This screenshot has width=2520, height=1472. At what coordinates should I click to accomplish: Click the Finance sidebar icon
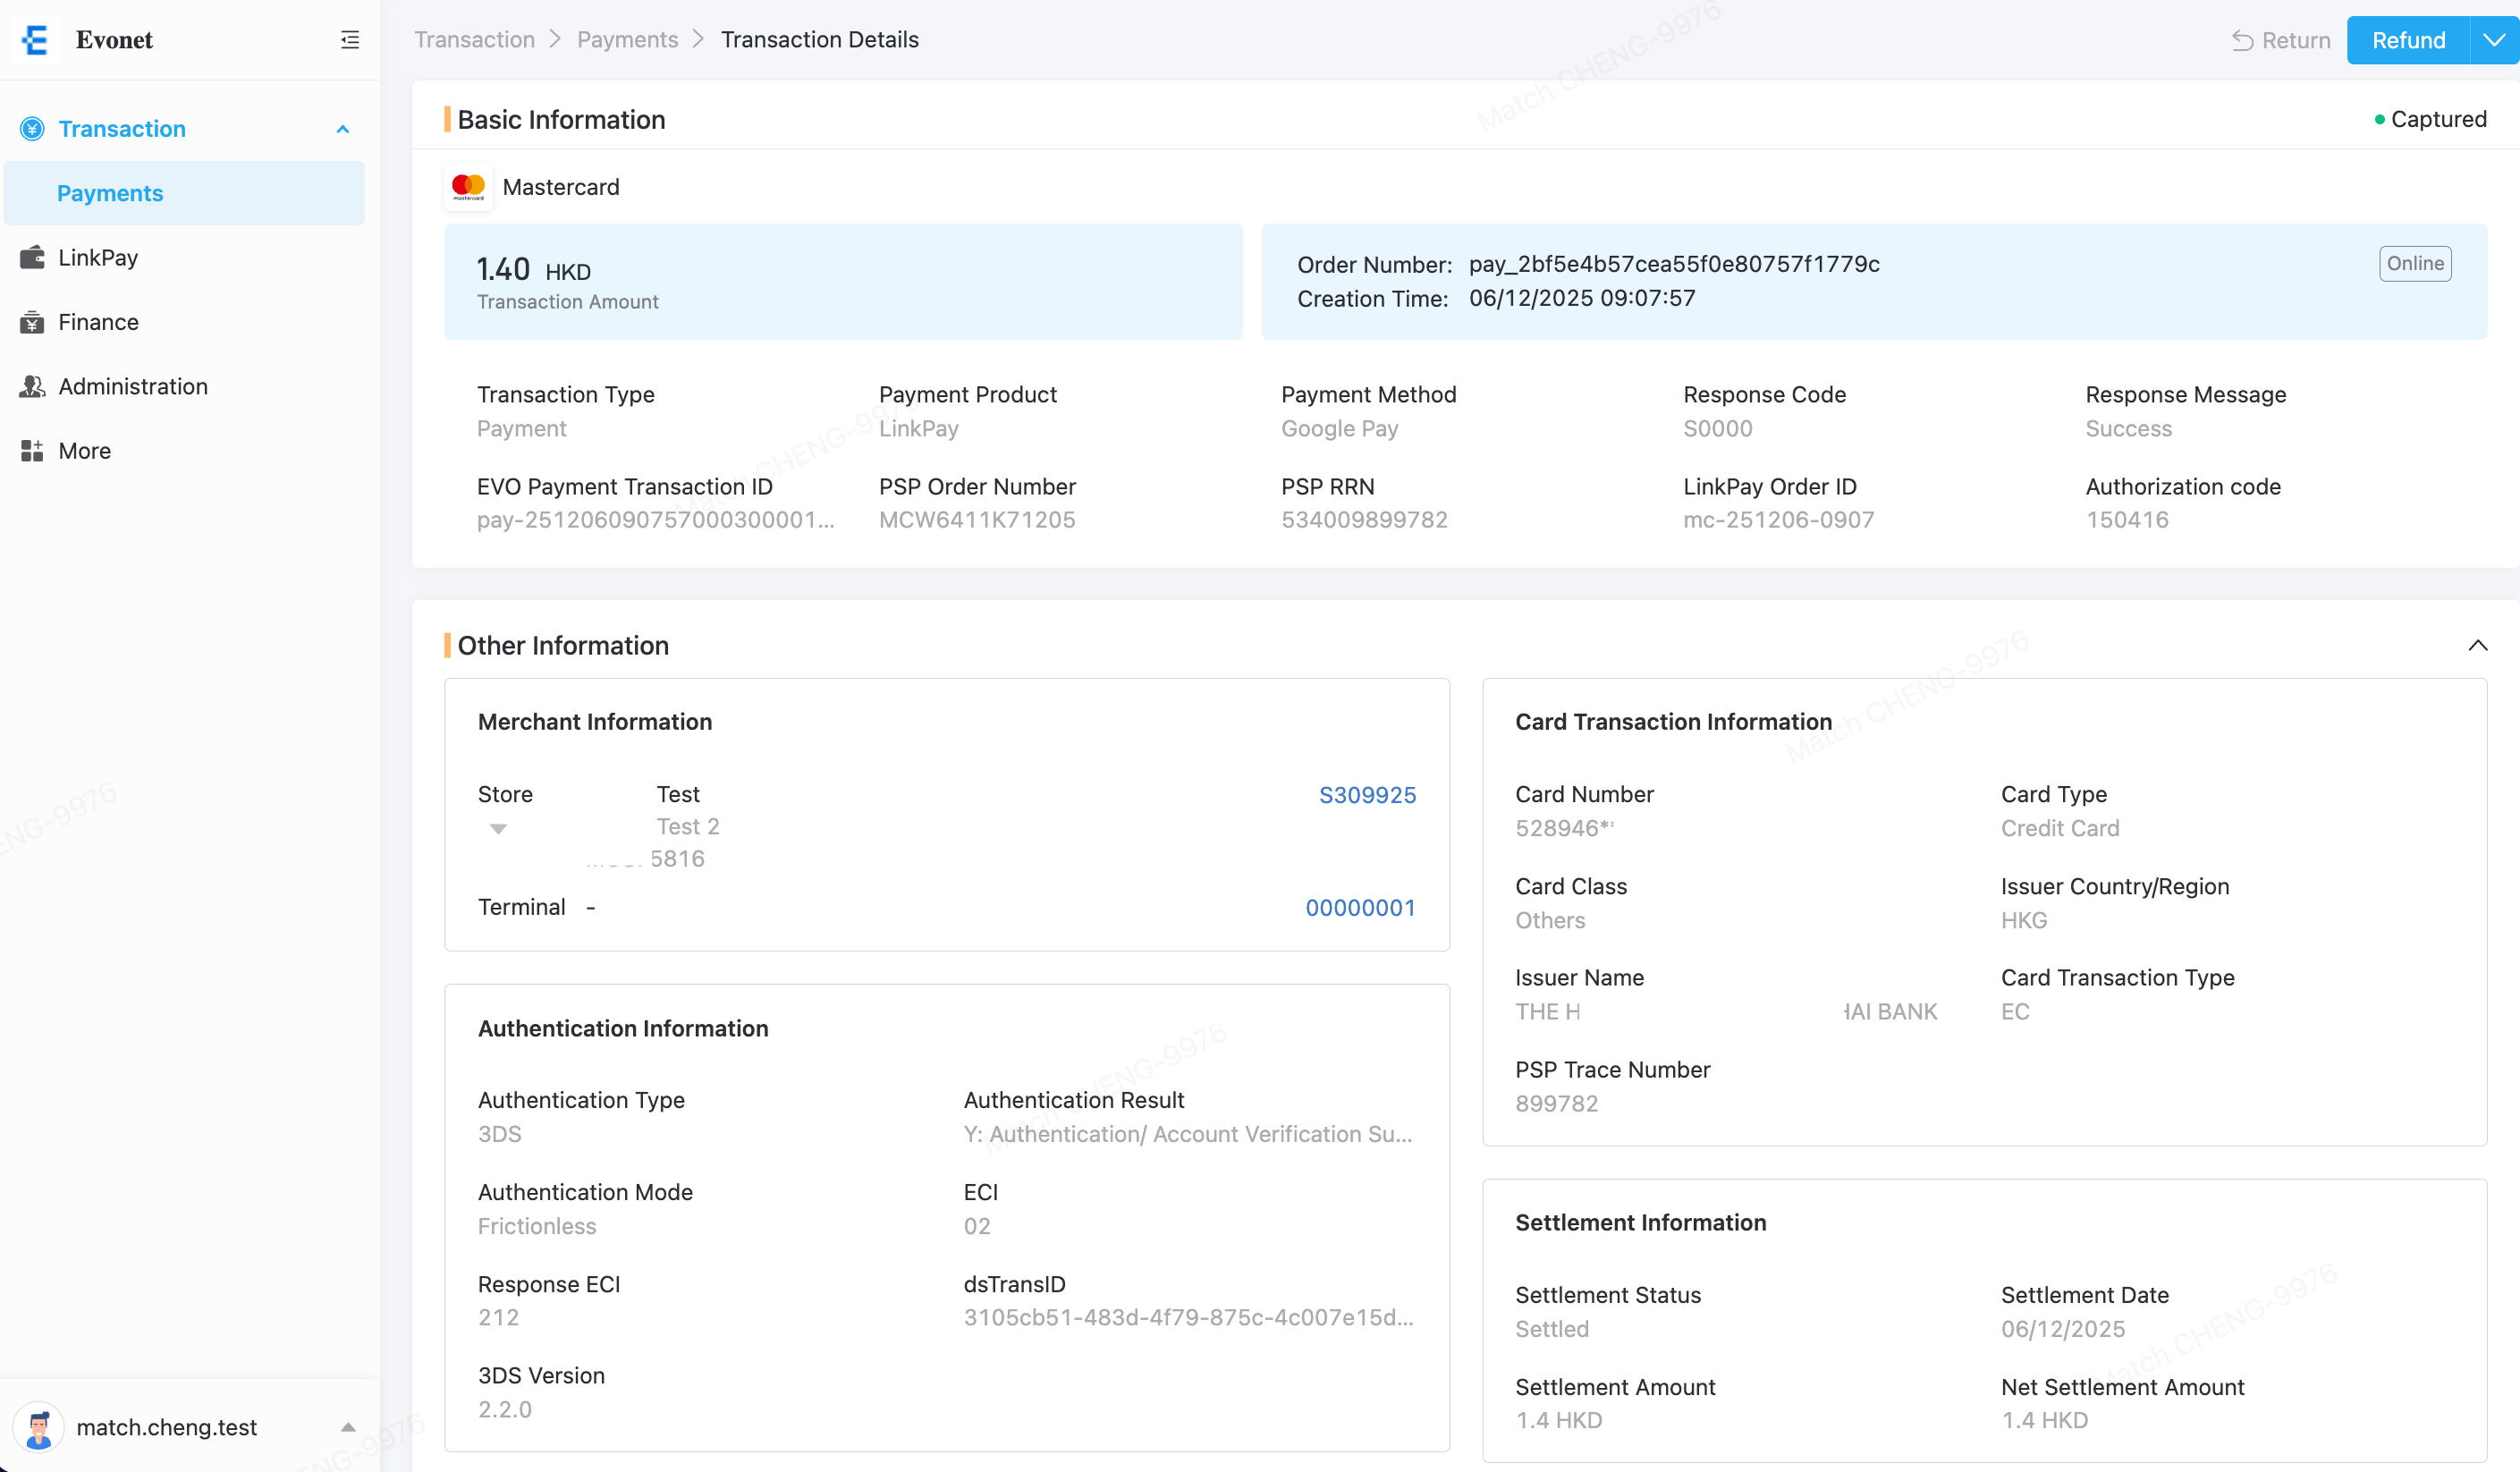tap(32, 322)
